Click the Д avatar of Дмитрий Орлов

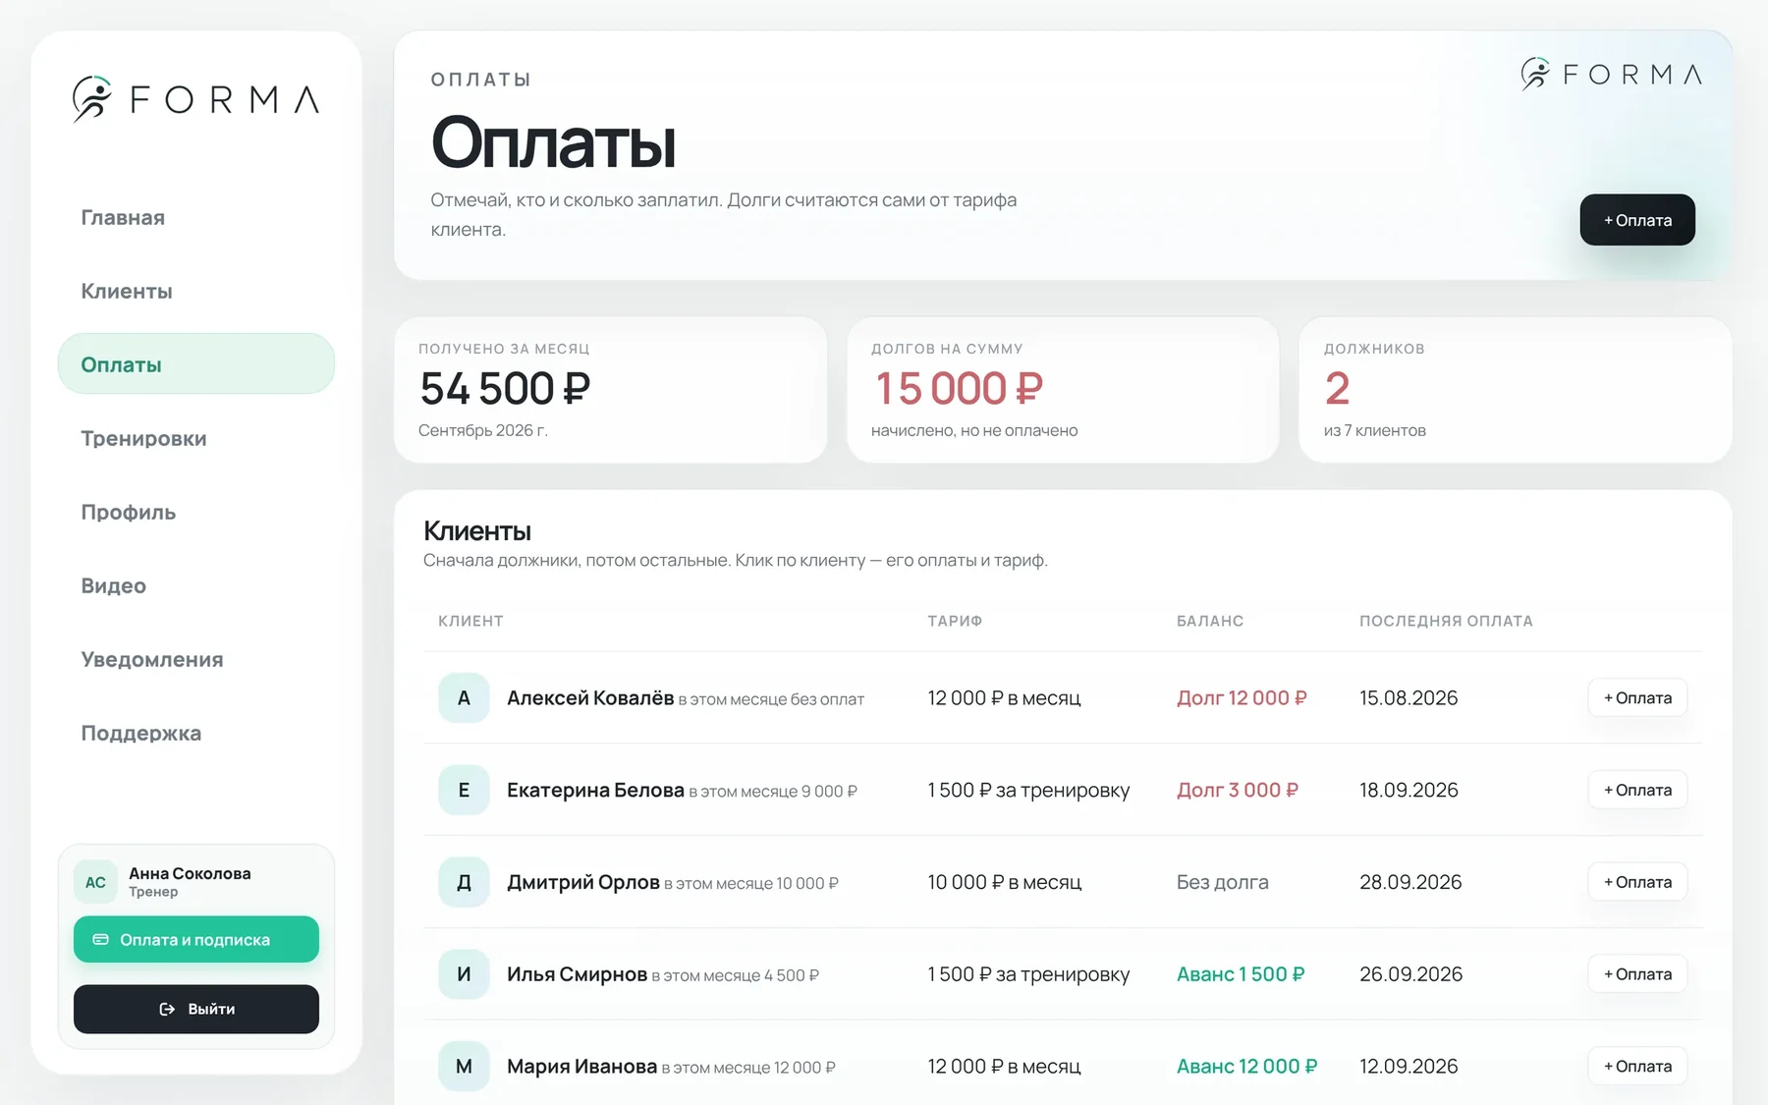(x=464, y=882)
